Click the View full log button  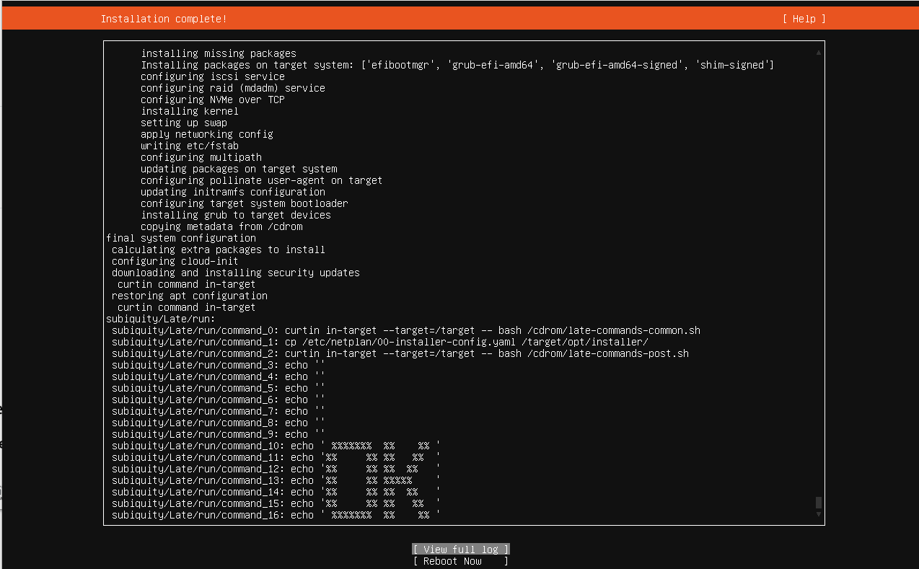tap(461, 550)
